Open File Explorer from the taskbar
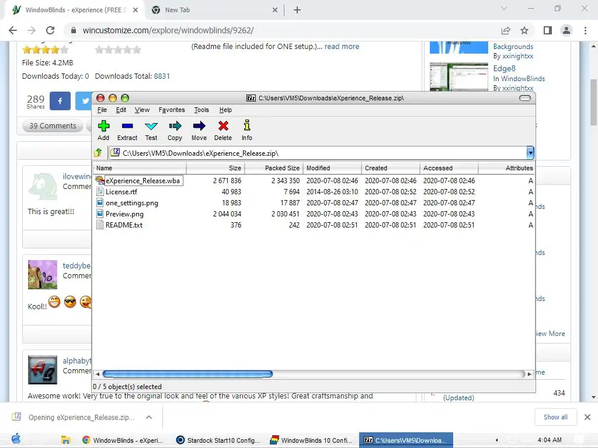 click(65, 440)
